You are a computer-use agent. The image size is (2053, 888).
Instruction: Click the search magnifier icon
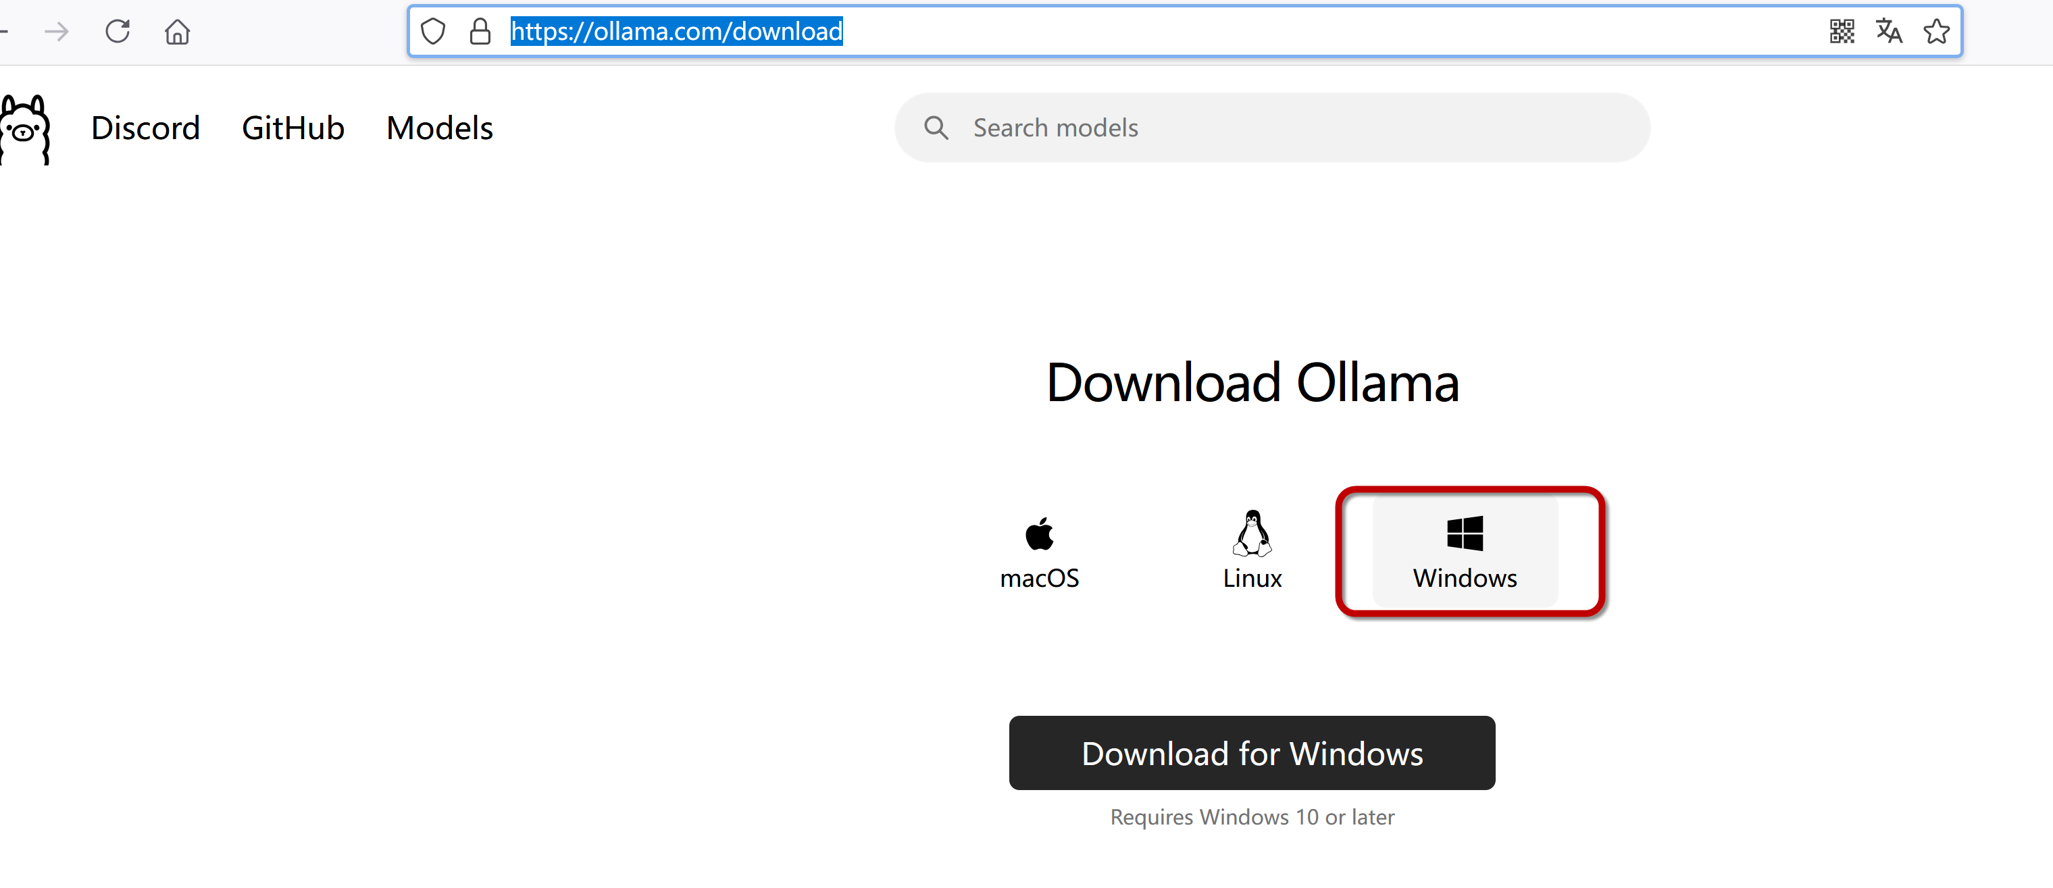[936, 128]
